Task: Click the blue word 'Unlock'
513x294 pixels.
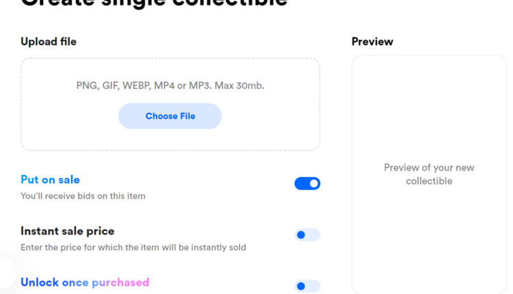Action: point(39,282)
